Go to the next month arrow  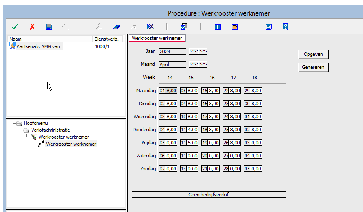pyautogui.click(x=203, y=65)
